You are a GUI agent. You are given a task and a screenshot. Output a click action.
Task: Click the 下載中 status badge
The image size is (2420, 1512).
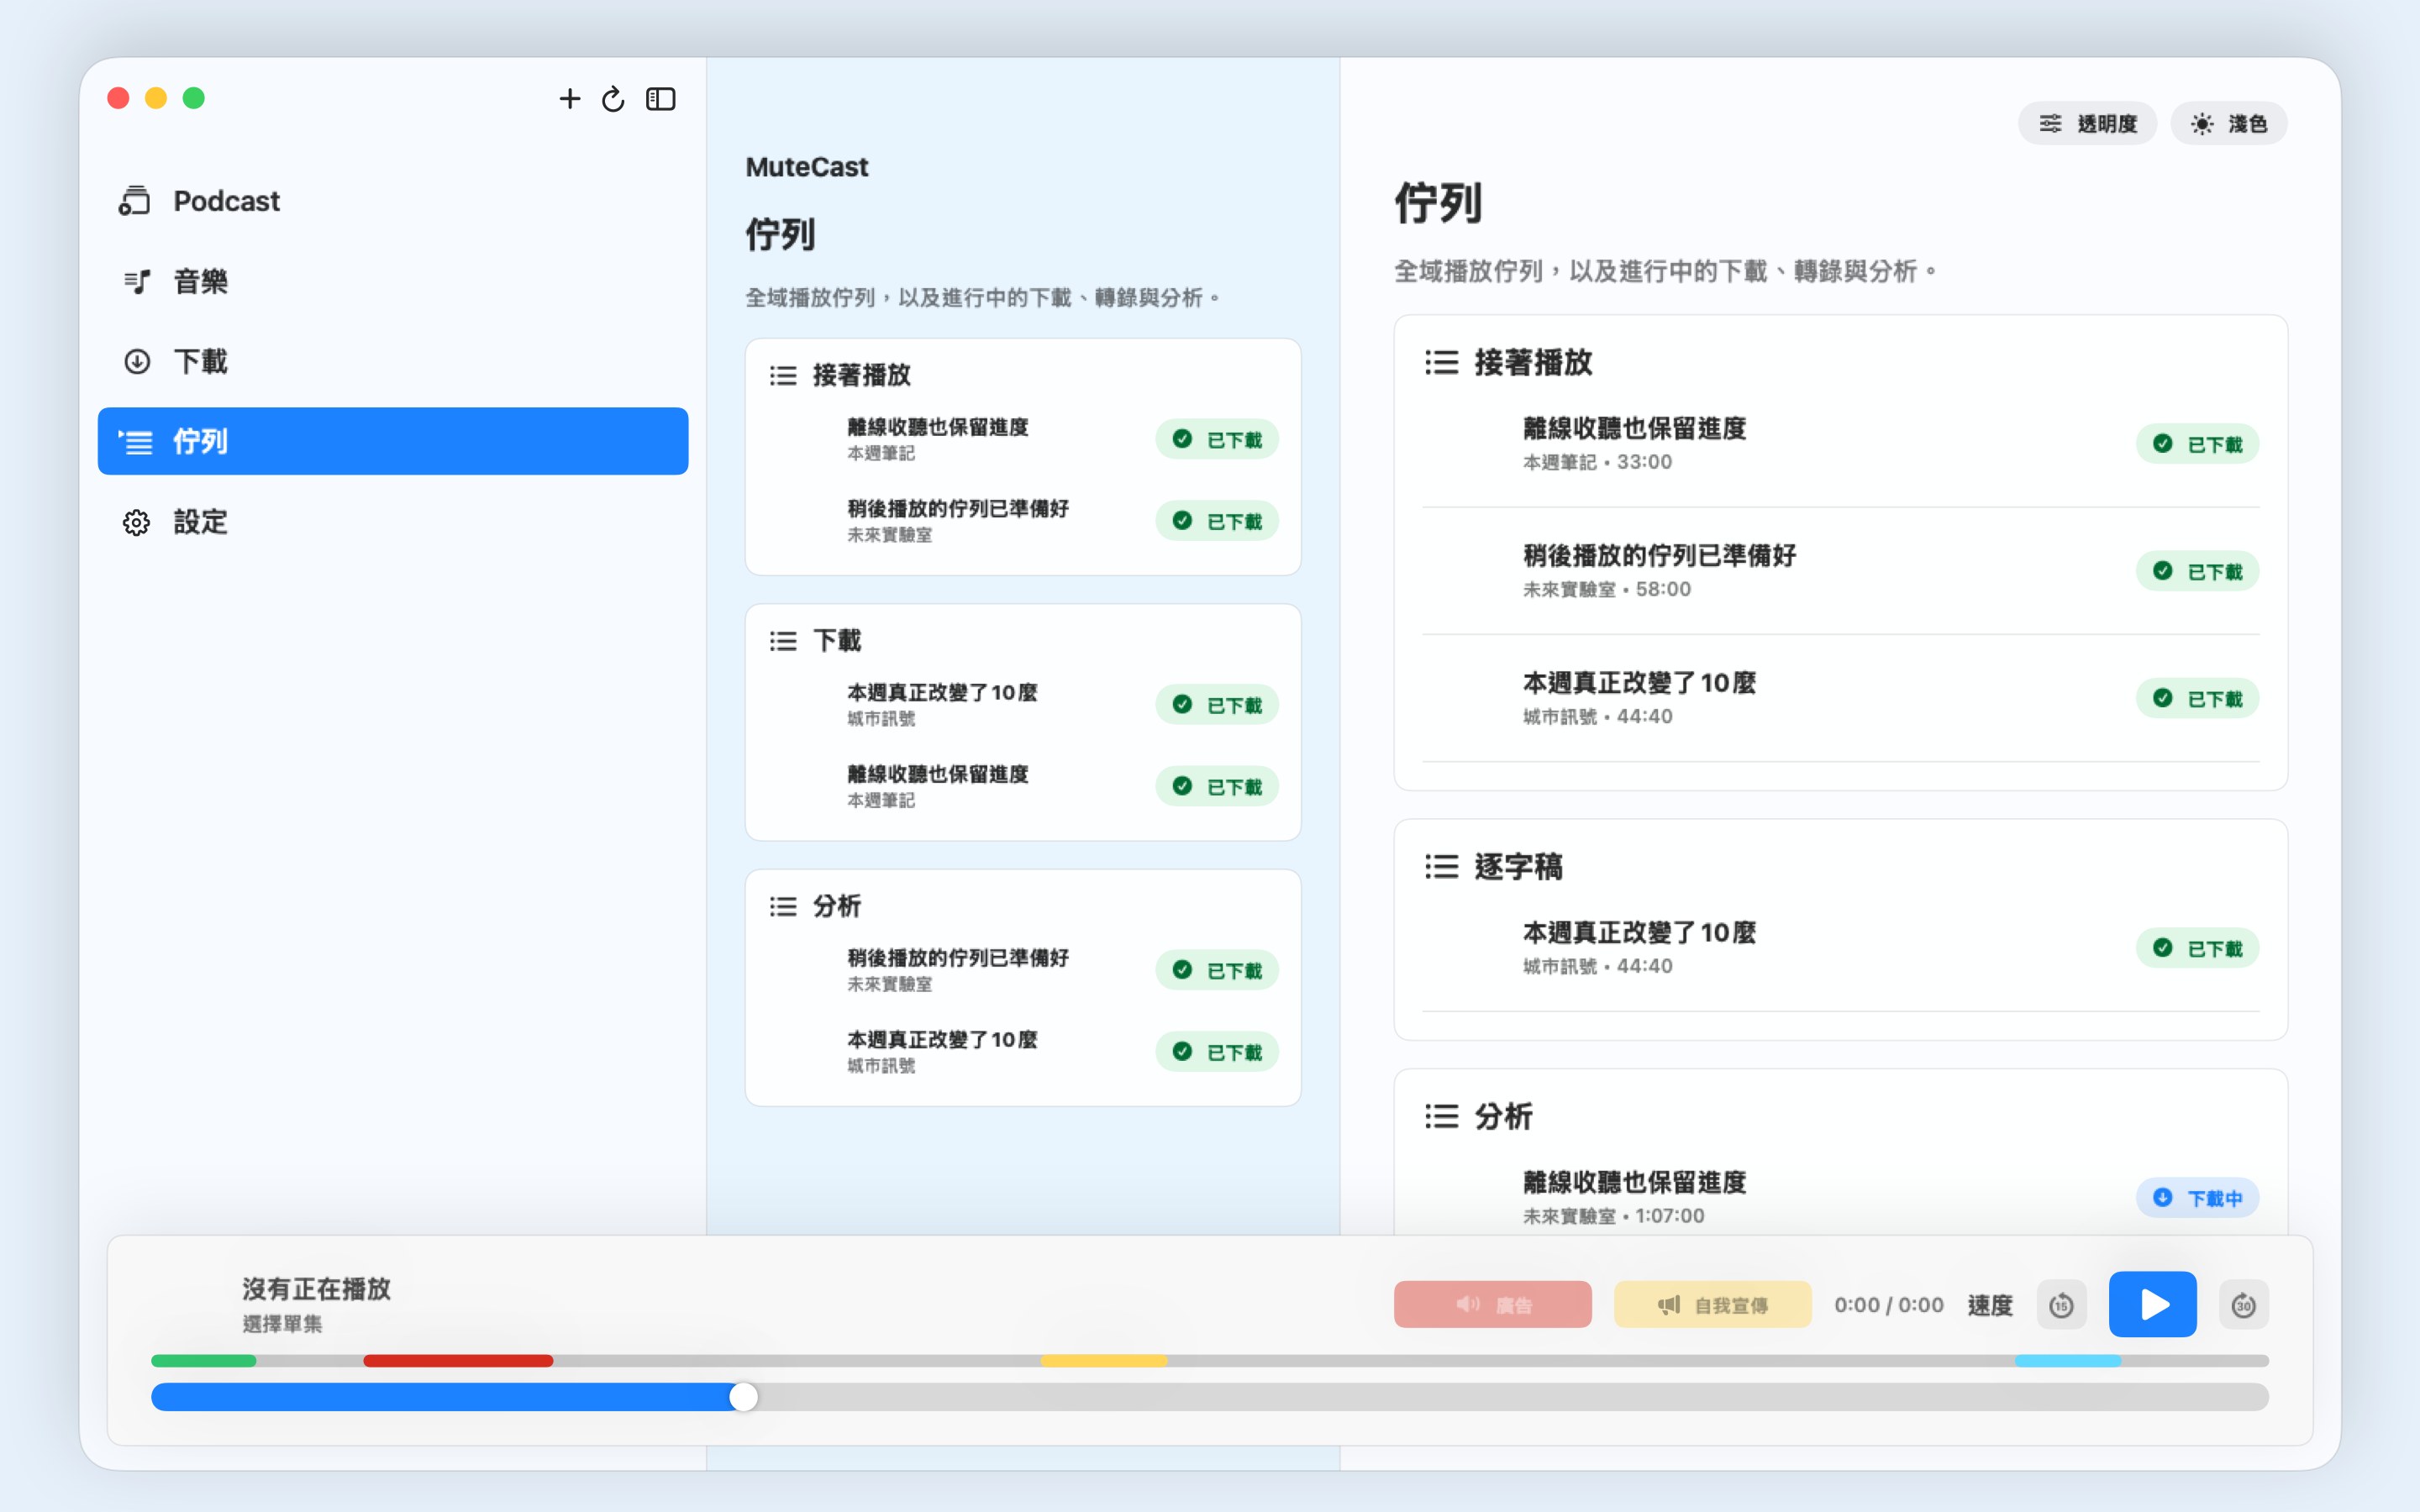[2197, 1197]
